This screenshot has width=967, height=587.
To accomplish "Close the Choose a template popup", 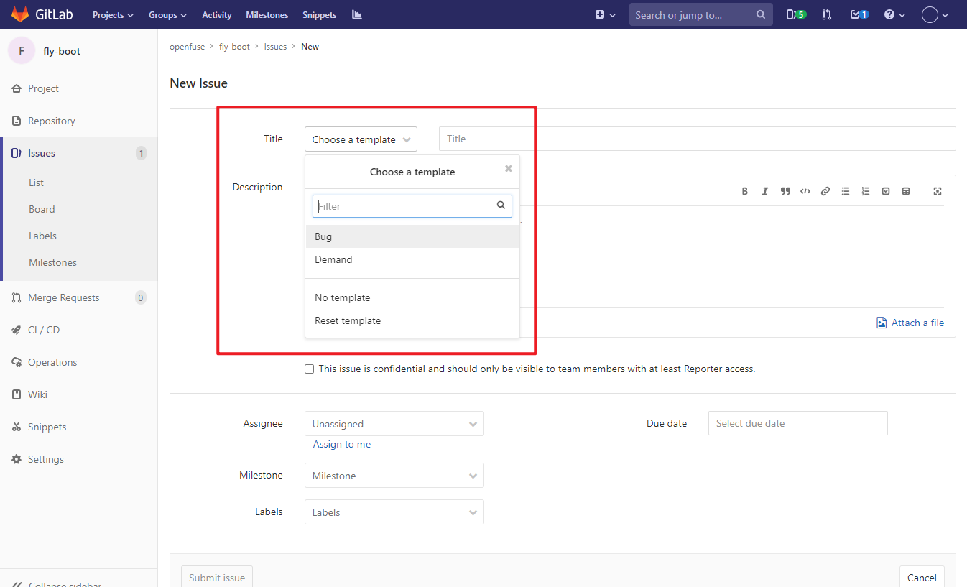I will 509,169.
